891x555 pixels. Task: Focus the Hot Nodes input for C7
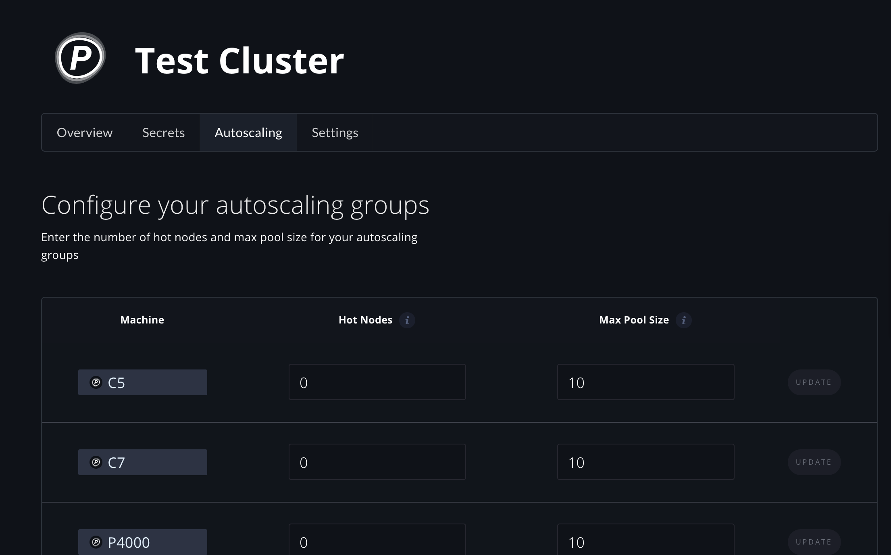pyautogui.click(x=377, y=462)
